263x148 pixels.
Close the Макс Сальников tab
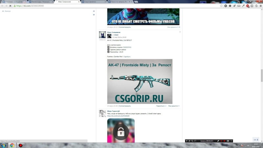(79, 2)
